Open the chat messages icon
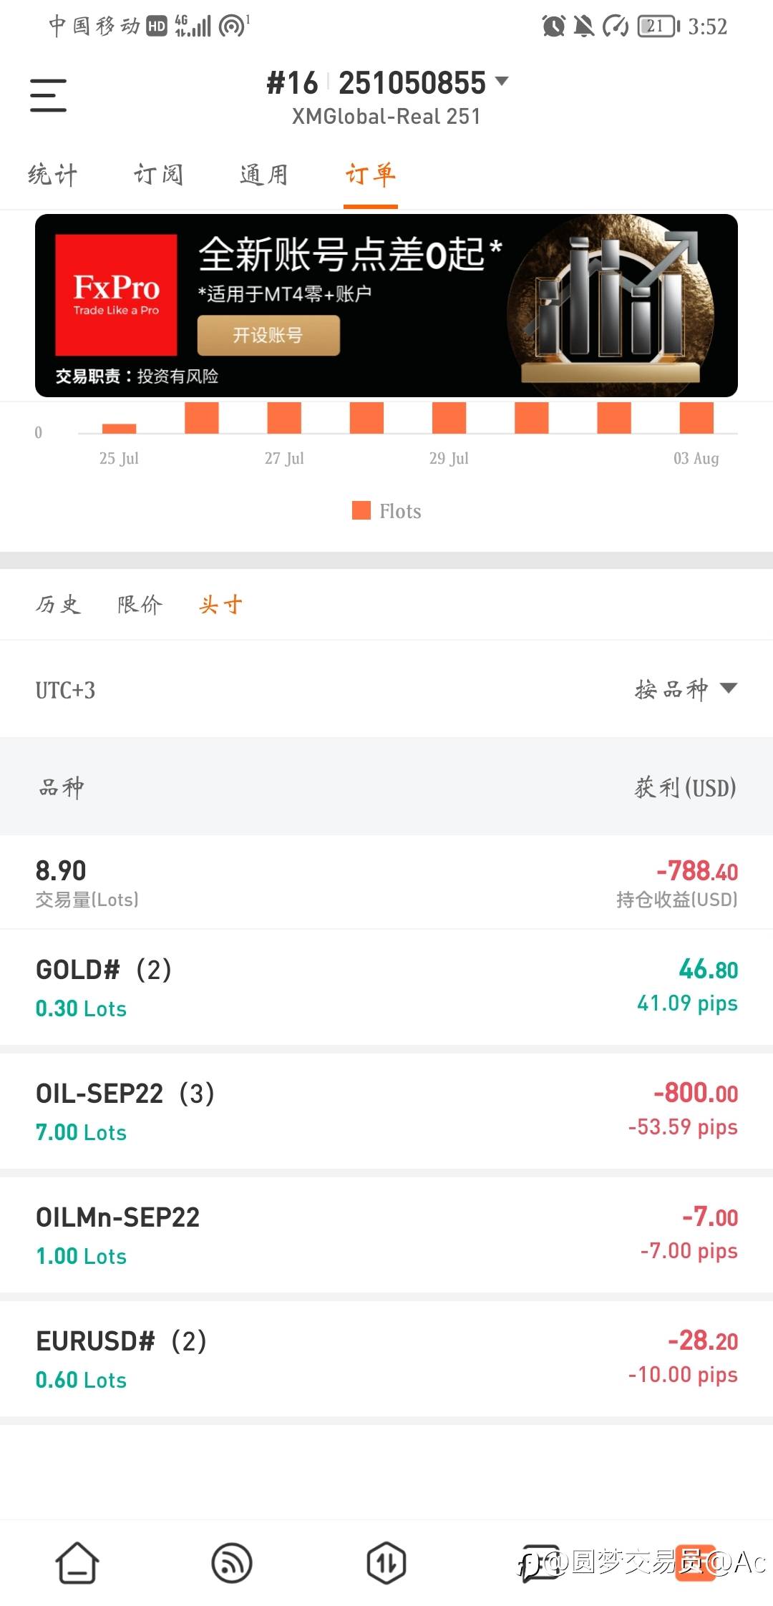The image size is (773, 1606). point(540,1562)
